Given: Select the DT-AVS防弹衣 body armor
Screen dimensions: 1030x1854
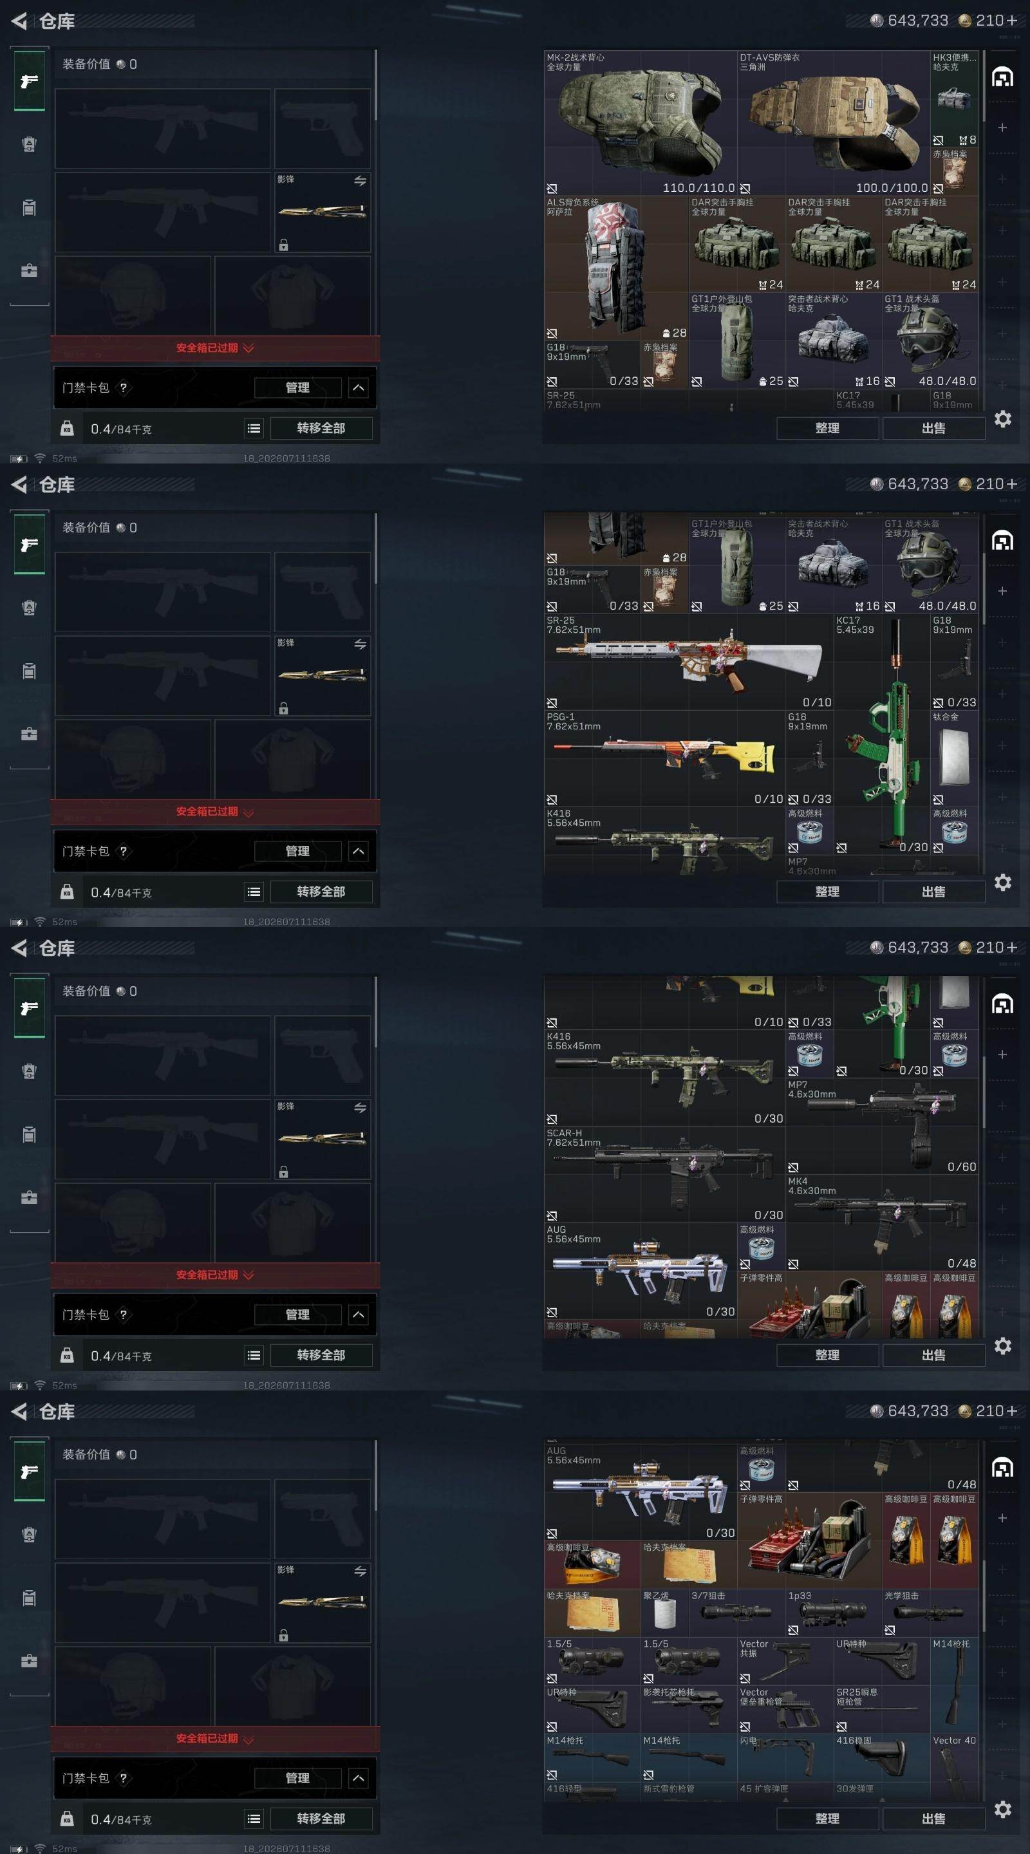Looking at the screenshot, I should (x=834, y=123).
